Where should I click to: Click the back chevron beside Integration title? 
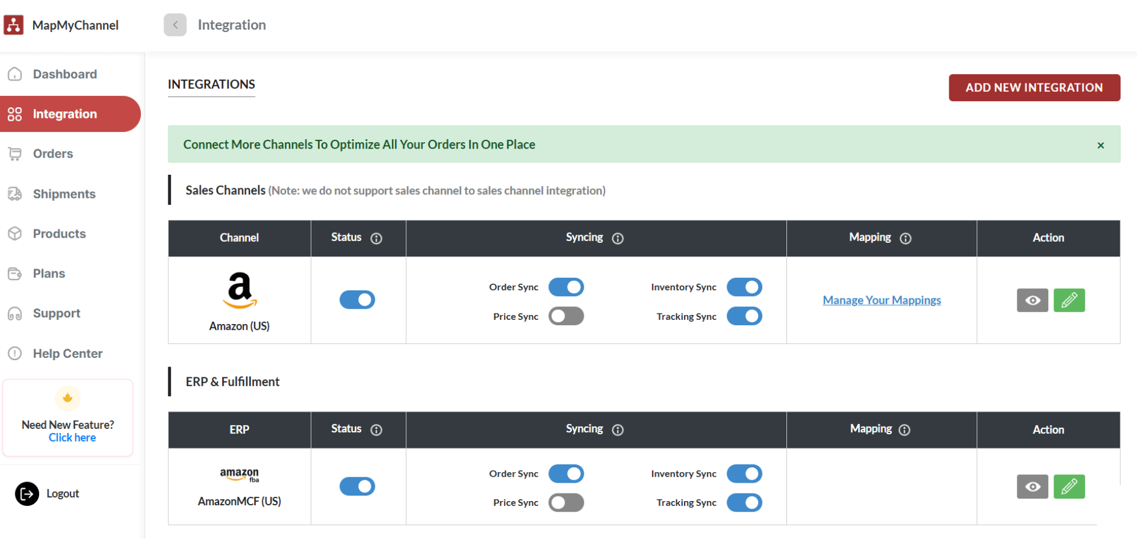pos(175,25)
